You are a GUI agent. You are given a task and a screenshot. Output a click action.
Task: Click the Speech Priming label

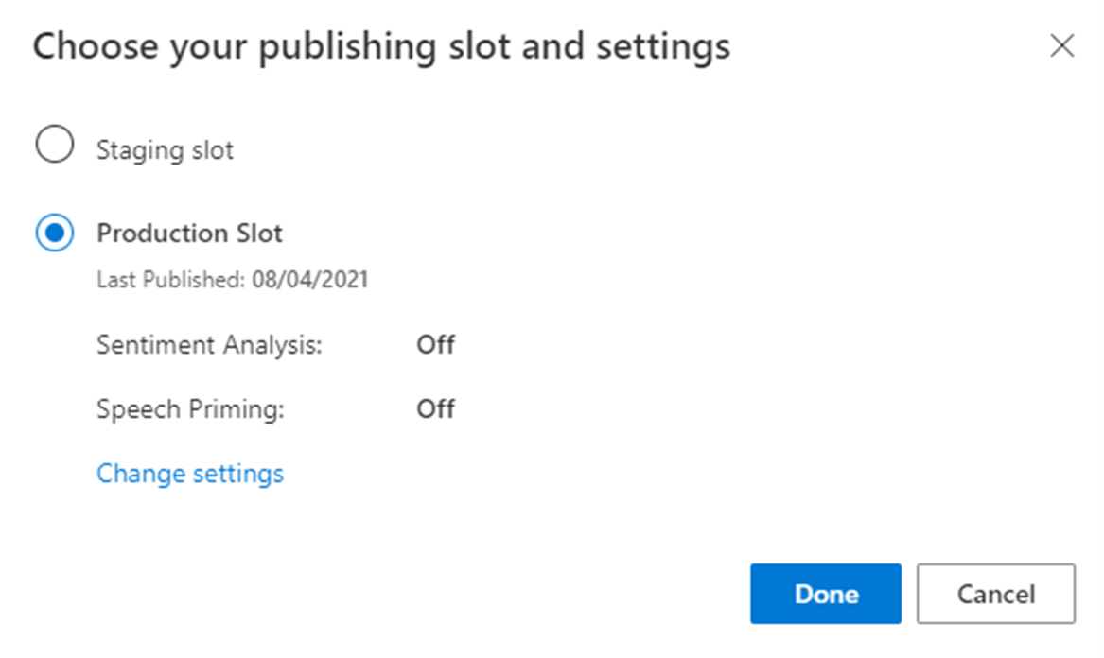click(x=190, y=409)
